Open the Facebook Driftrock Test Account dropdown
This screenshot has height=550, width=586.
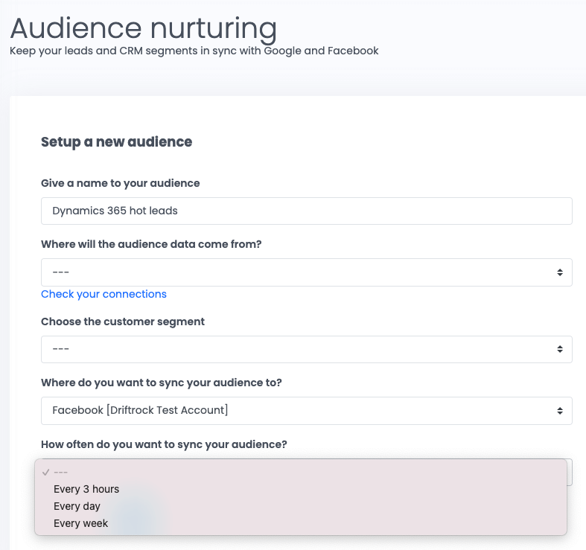307,411
